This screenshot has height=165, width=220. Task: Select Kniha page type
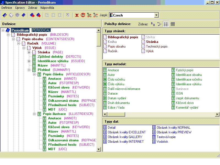[112, 42]
